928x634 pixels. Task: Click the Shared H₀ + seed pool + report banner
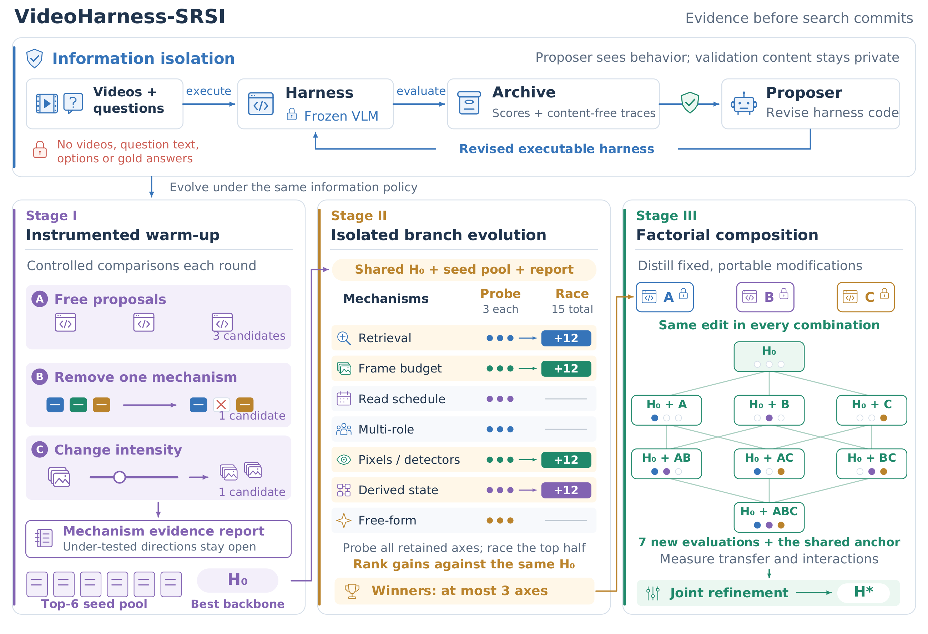pos(464,269)
